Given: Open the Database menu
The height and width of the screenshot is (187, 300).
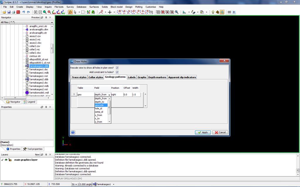Looking at the screenshot, I should click(x=81, y=7).
